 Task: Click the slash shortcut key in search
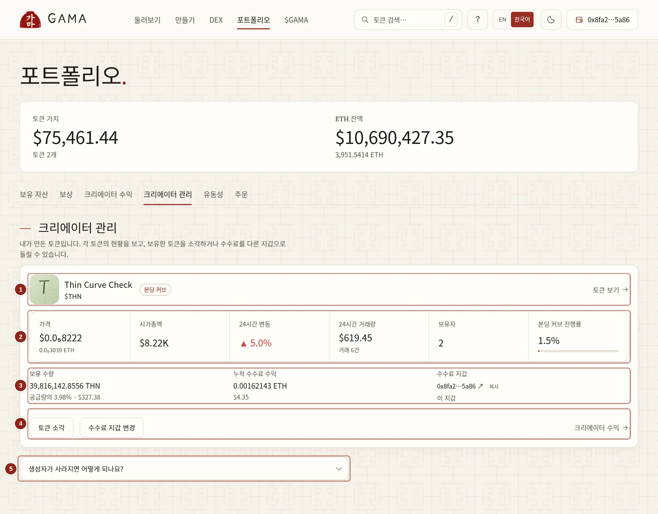pyautogui.click(x=451, y=20)
